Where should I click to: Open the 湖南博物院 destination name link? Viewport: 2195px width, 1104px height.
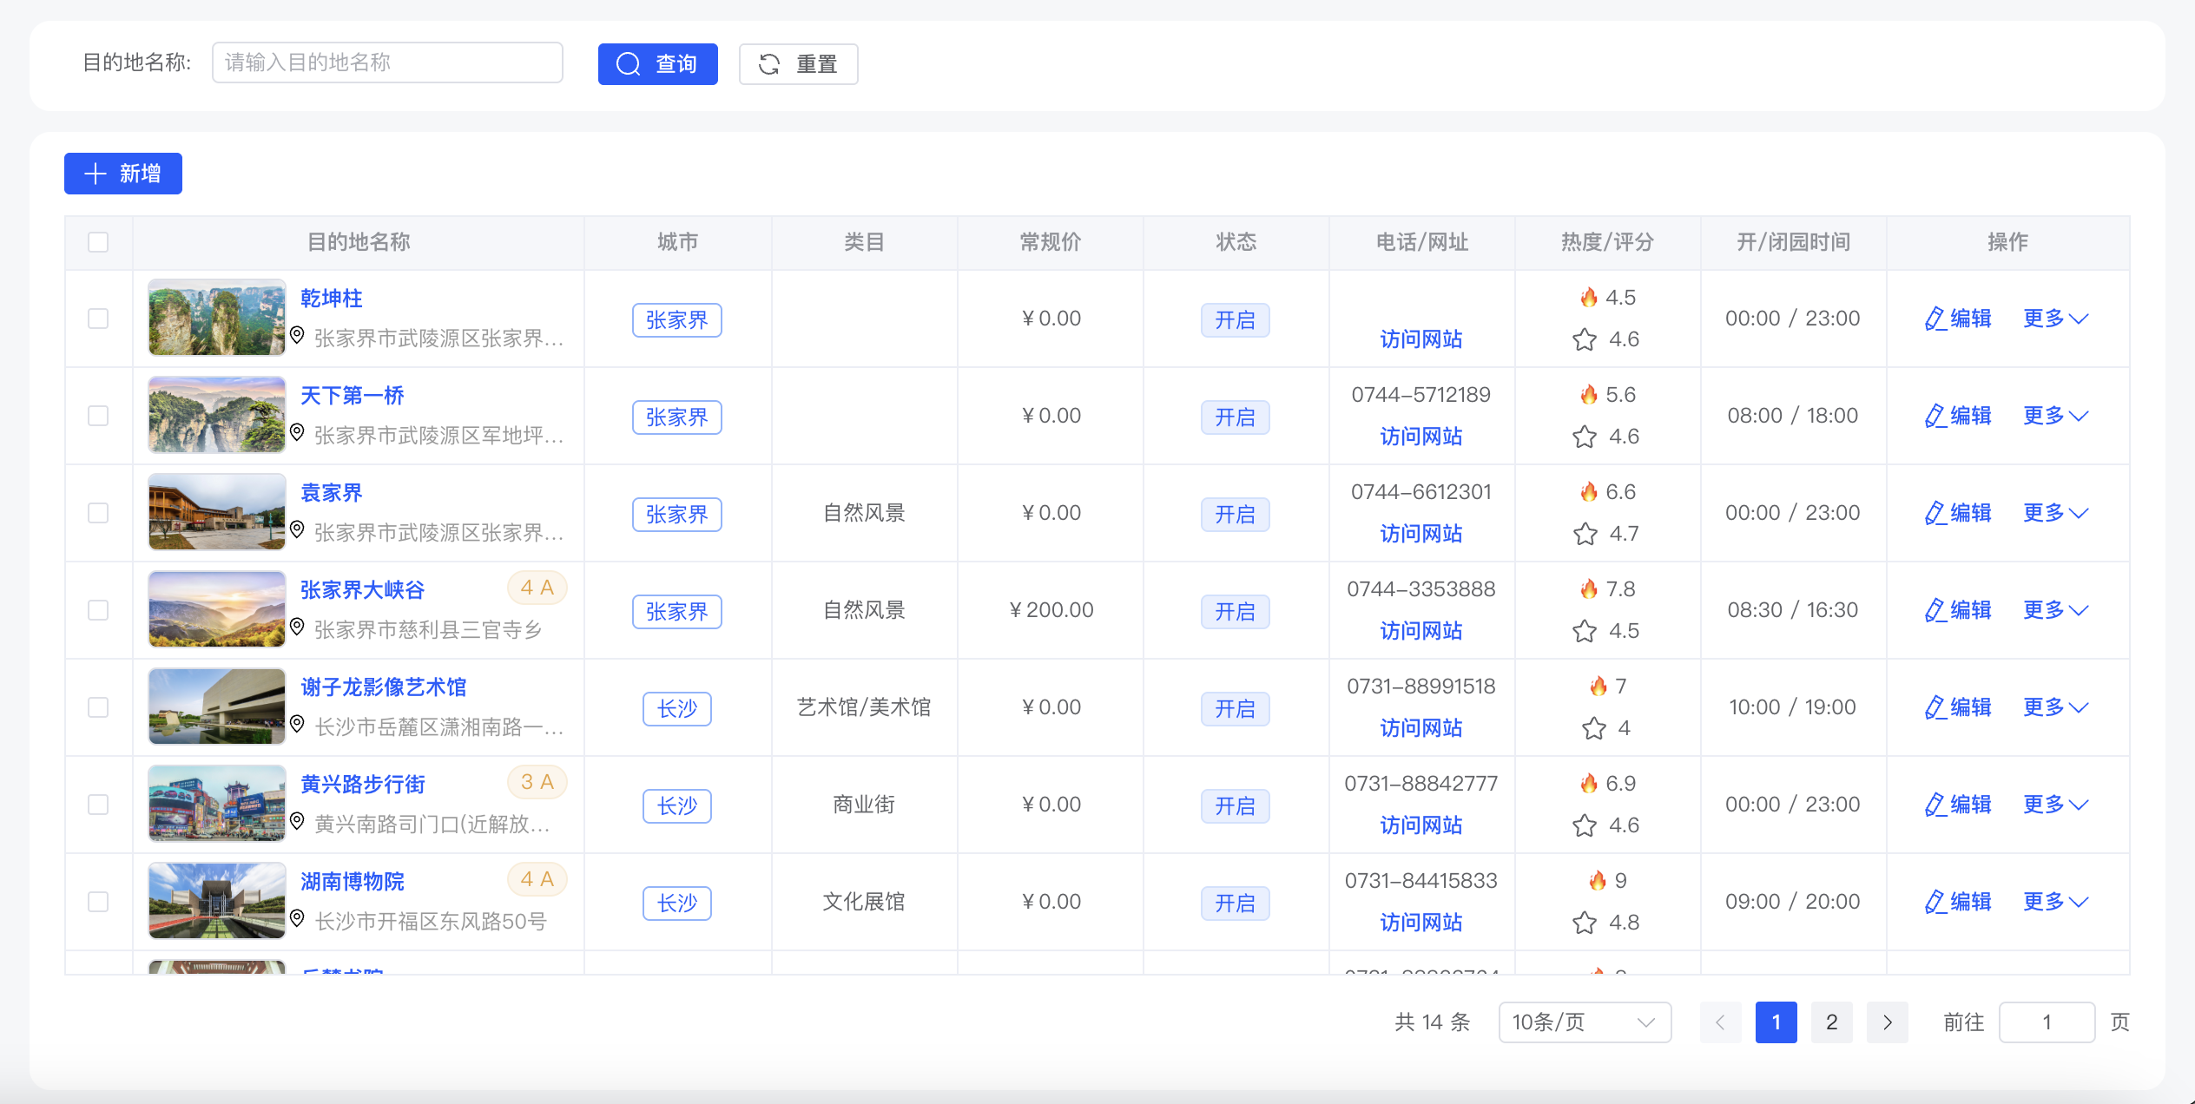click(353, 881)
